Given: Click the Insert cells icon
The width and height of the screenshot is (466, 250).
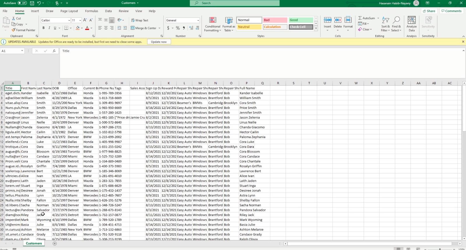Looking at the screenshot, I should (327, 20).
